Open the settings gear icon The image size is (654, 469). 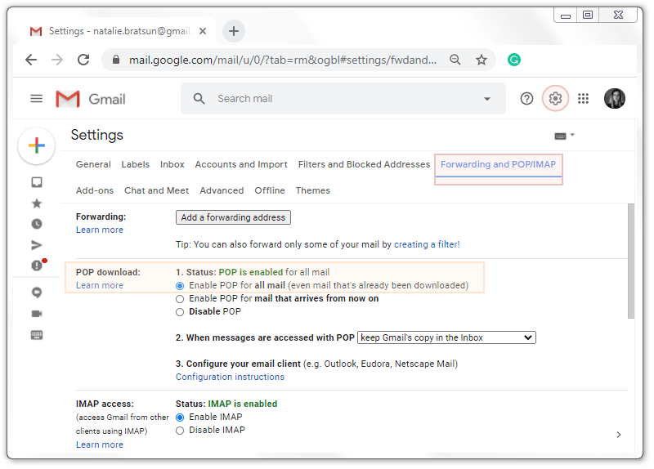(555, 99)
